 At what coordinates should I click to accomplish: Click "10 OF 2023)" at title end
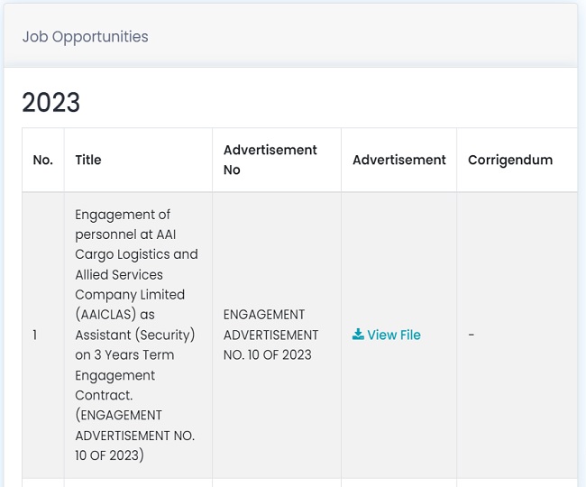(x=109, y=455)
